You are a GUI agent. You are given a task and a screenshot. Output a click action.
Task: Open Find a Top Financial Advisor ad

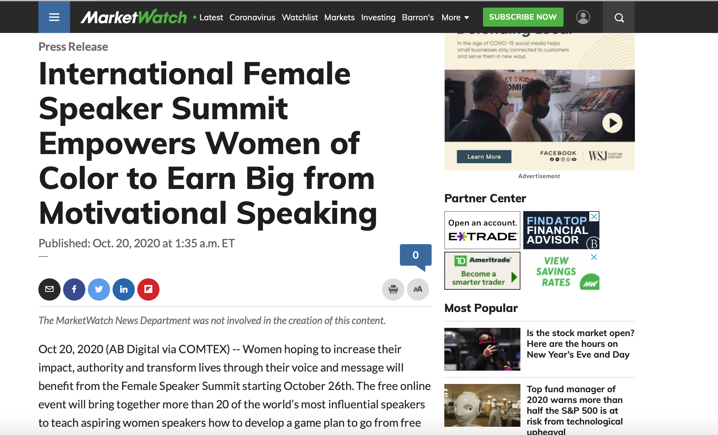(x=561, y=230)
